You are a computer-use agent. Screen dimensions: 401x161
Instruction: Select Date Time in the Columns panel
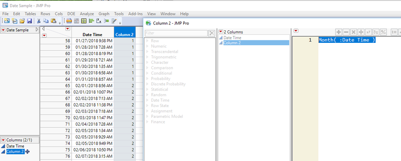[x=15, y=146]
